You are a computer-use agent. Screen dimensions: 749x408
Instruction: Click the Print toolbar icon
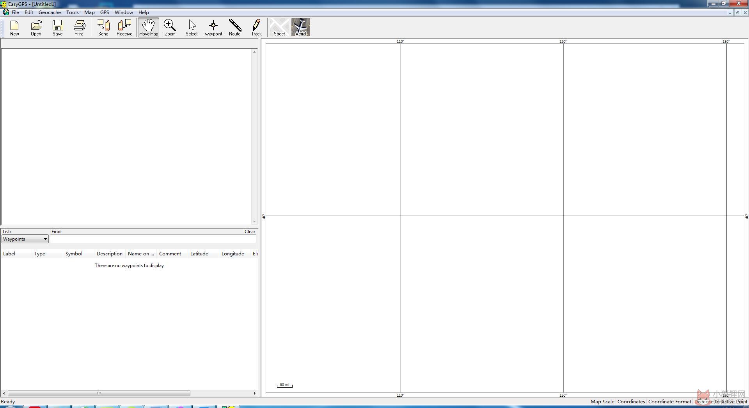79,27
